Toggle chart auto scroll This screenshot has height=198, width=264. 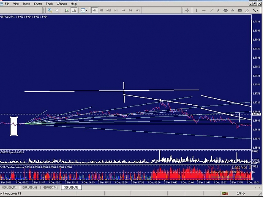click(67, 11)
